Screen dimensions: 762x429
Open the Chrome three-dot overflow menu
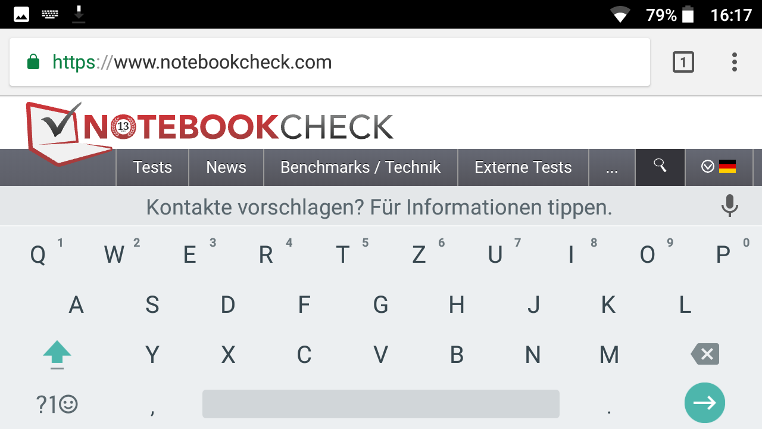click(735, 62)
